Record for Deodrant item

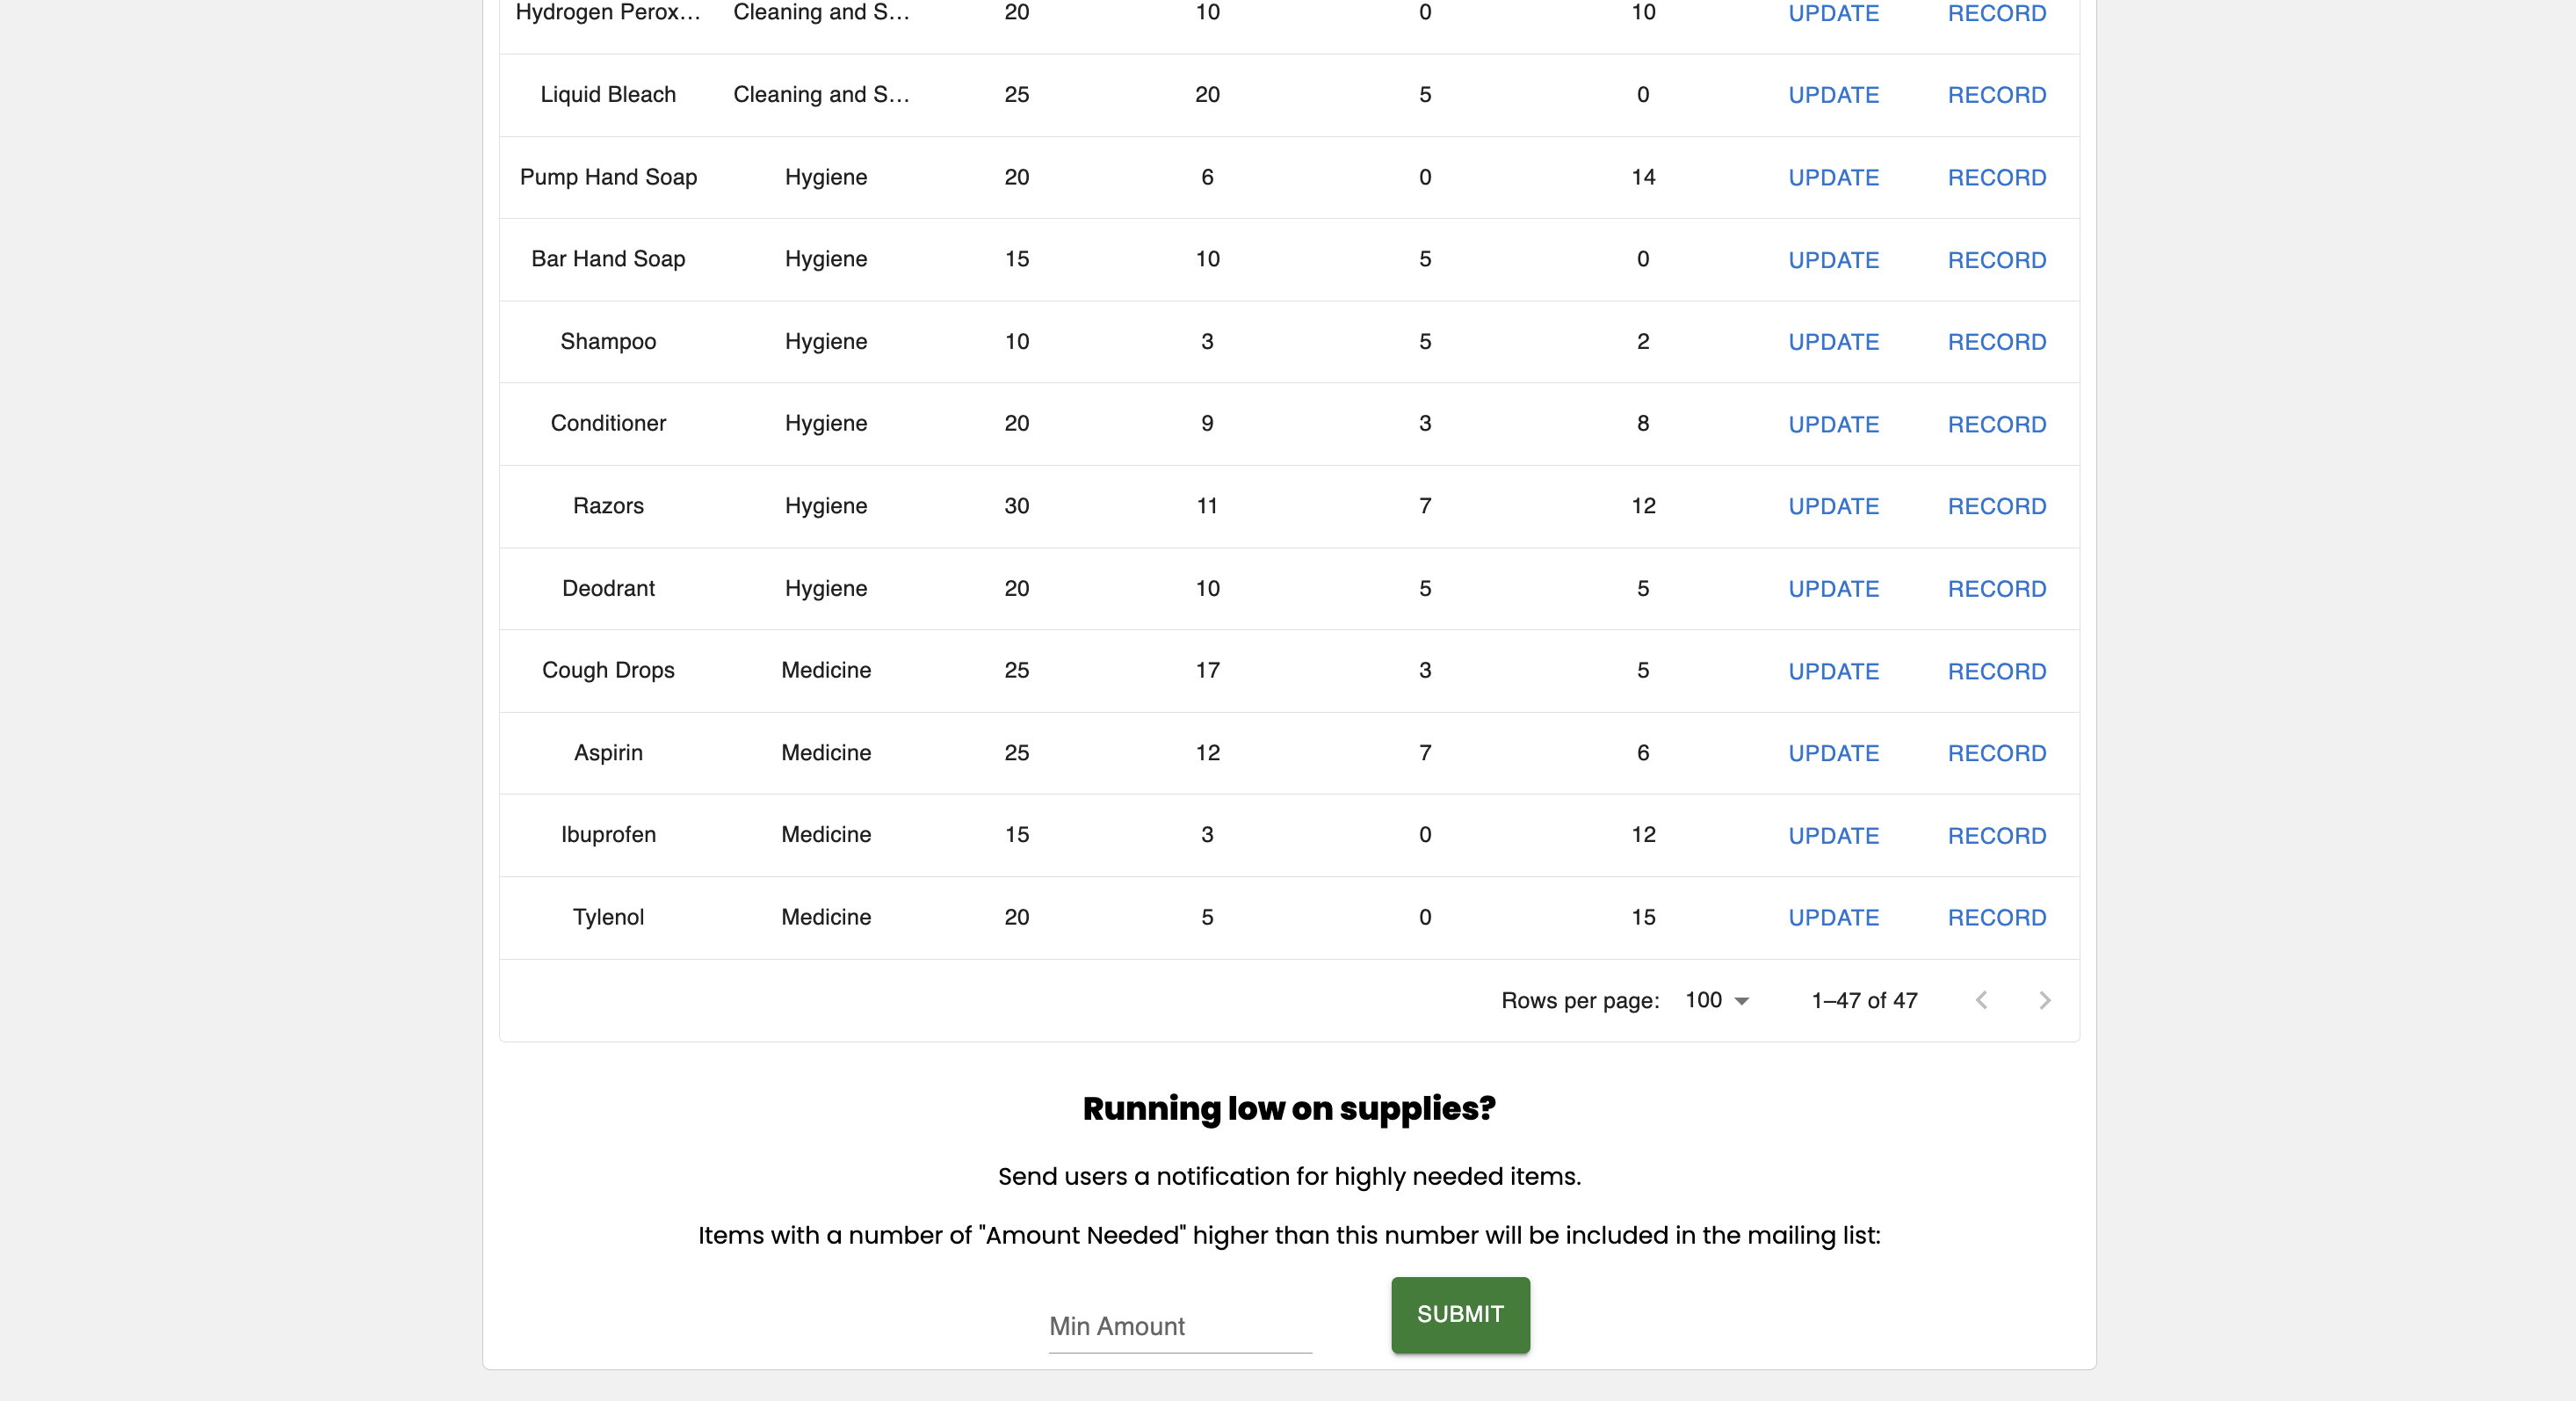1996,590
